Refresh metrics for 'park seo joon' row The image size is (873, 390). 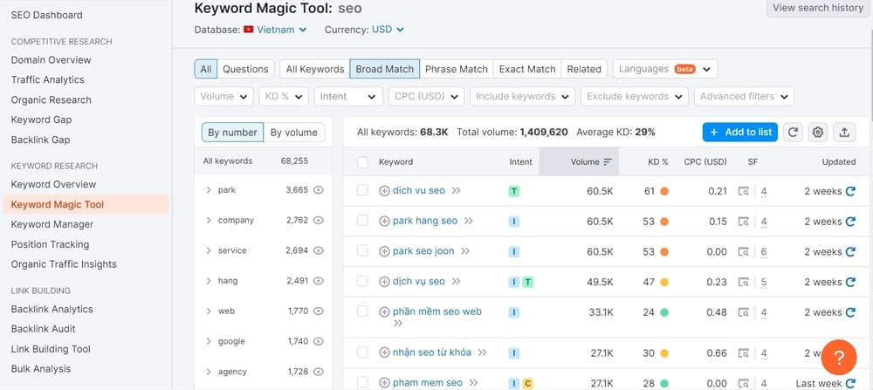point(850,251)
